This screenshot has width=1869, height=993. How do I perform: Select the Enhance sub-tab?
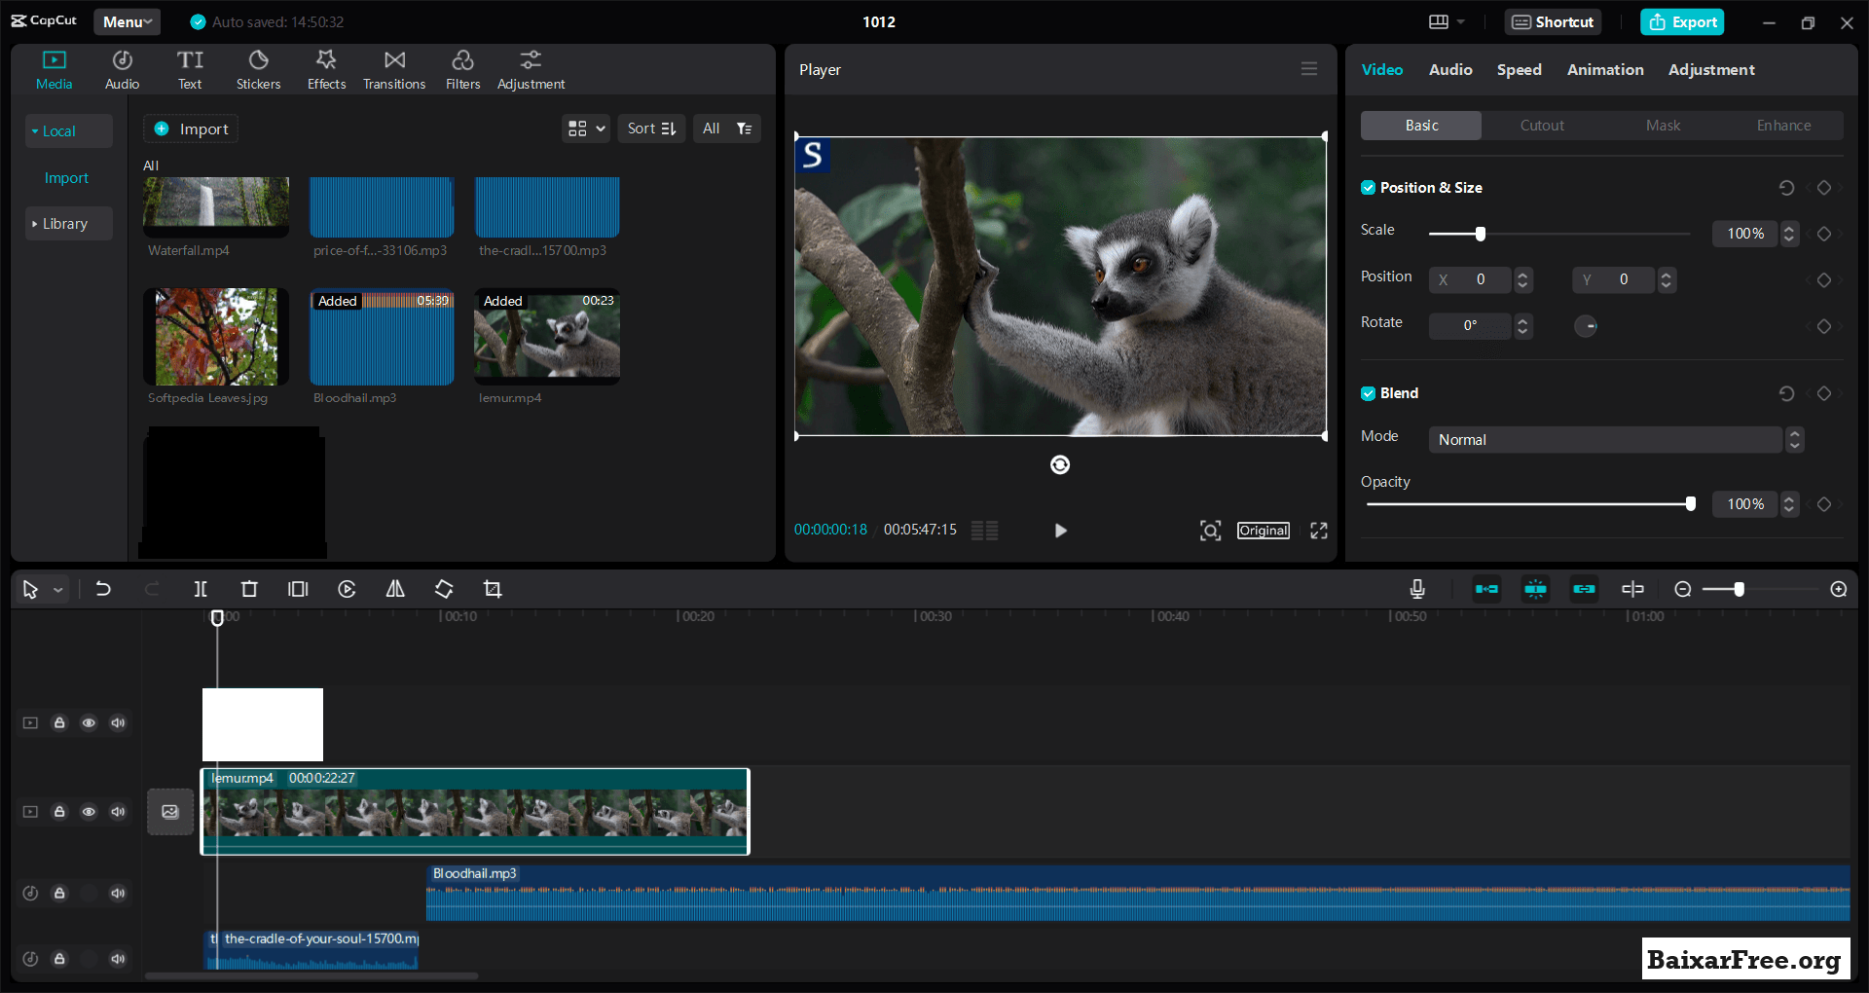coord(1783,126)
